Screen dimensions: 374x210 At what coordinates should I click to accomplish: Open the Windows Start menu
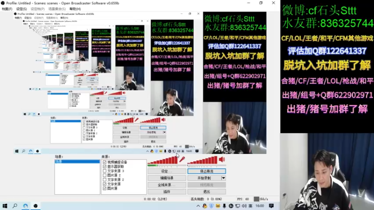coord(5,206)
